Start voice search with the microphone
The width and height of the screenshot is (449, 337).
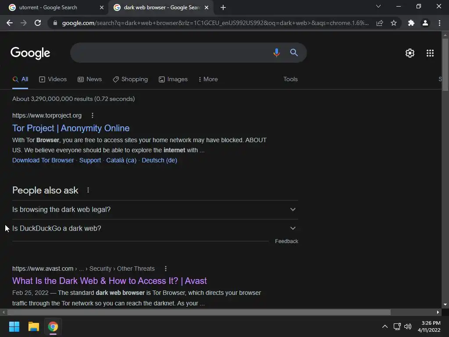276,53
